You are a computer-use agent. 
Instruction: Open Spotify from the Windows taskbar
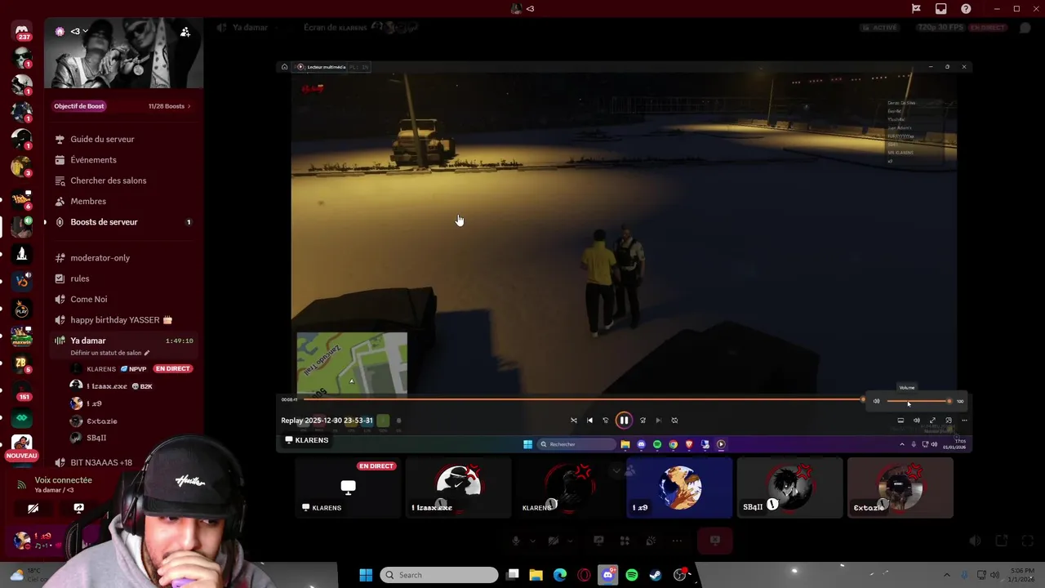click(632, 575)
